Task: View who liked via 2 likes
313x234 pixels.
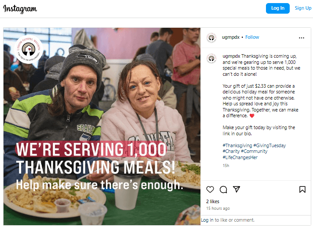Action: tap(213, 201)
